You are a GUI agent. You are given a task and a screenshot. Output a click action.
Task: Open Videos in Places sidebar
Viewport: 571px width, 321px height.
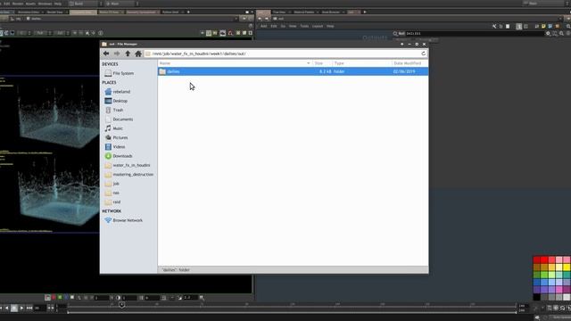click(x=115, y=146)
